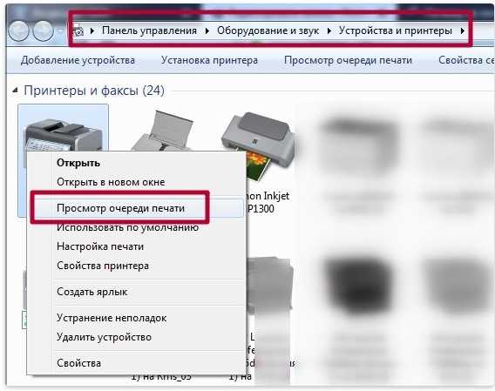Open recent pages dropdown beside navigation arrows
495x391 pixels.
pyautogui.click(x=61, y=31)
